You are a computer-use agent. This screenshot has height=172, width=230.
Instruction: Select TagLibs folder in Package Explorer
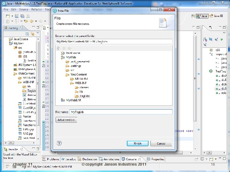[x=29, y=91]
